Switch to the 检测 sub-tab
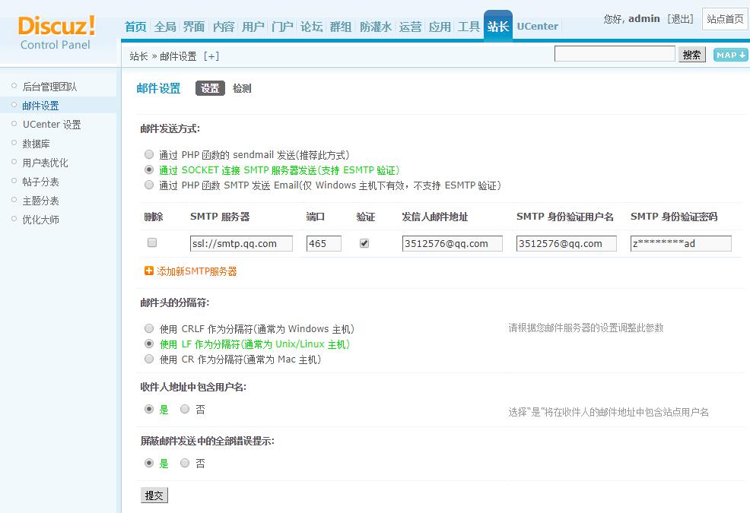Screen dimensions: 750x513 242,88
